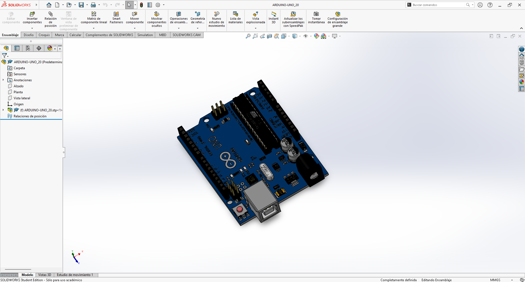Switch to Croquis ribbon tab
This screenshot has height=282, width=525.
44,35
